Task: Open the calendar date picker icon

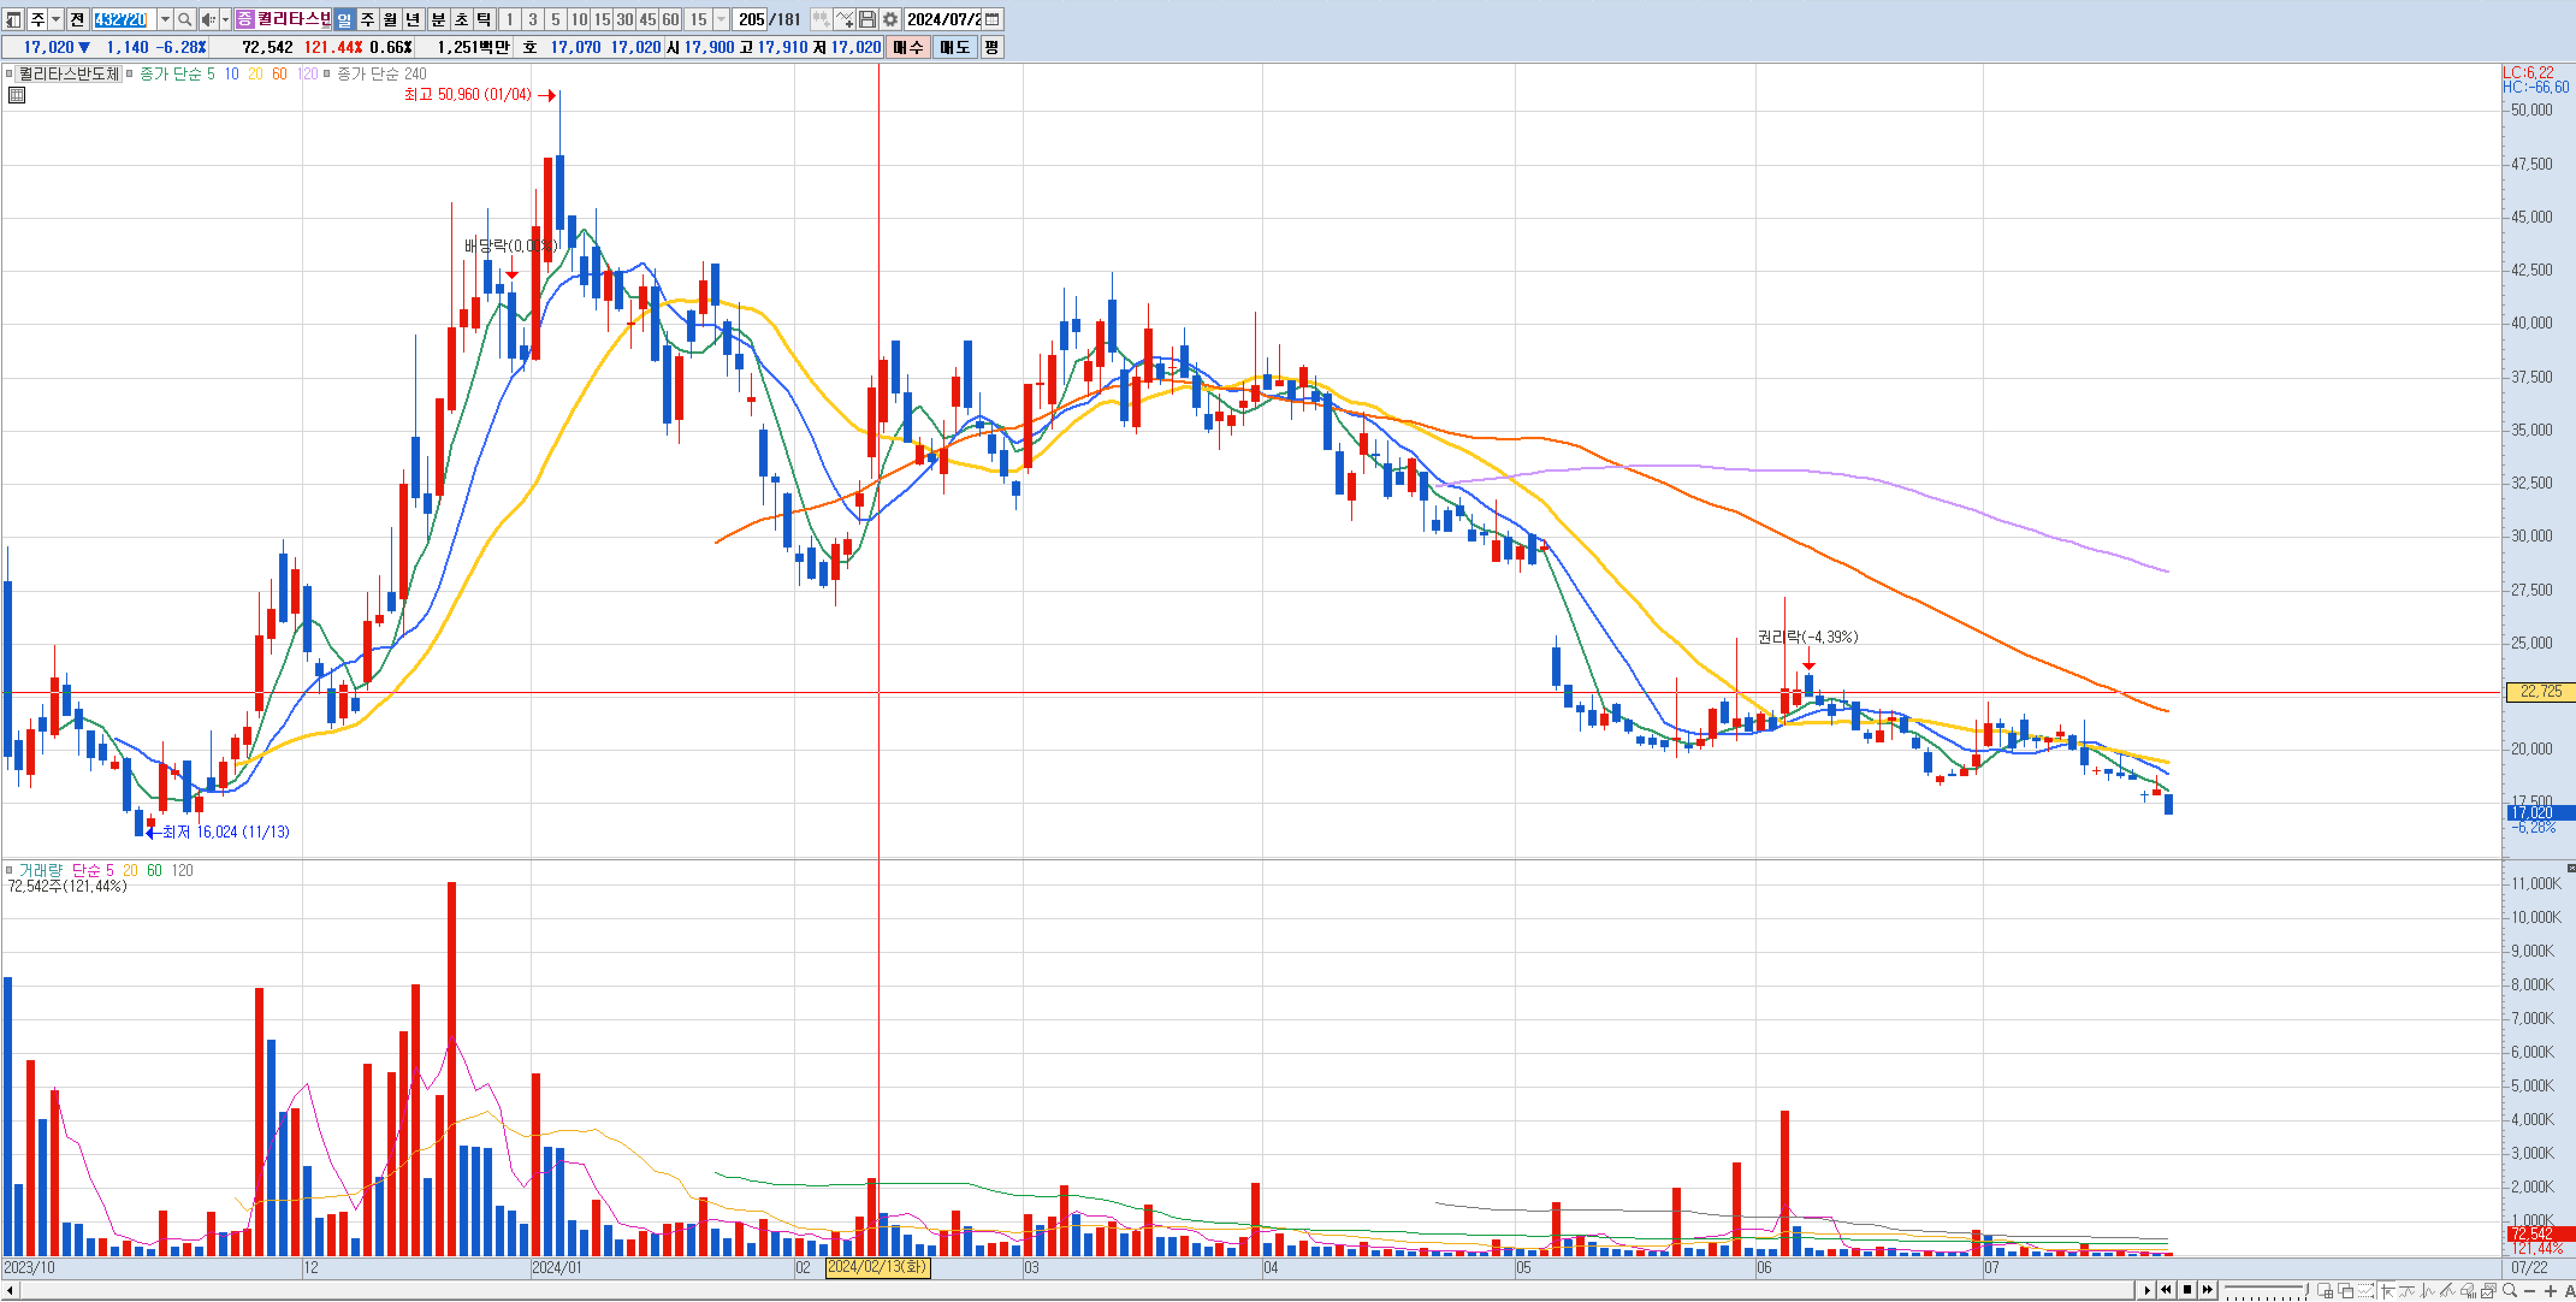Action: tap(992, 19)
